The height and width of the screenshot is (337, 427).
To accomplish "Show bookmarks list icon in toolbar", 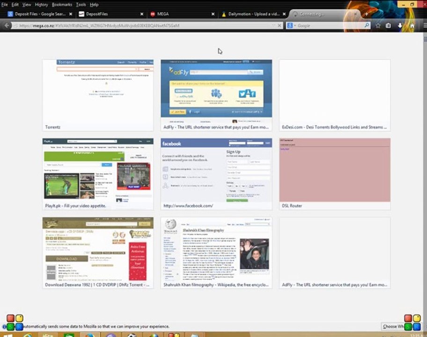I will 388,26.
